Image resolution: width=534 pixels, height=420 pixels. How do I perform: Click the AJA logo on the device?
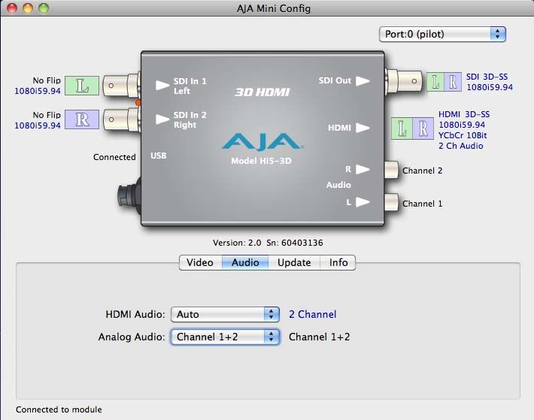click(262, 141)
